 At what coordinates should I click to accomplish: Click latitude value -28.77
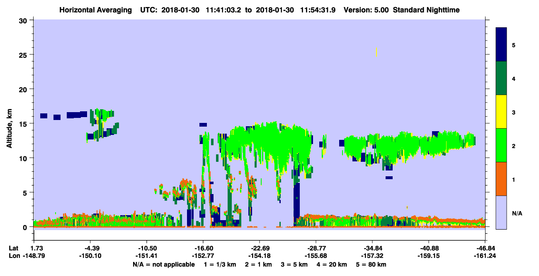click(316, 248)
